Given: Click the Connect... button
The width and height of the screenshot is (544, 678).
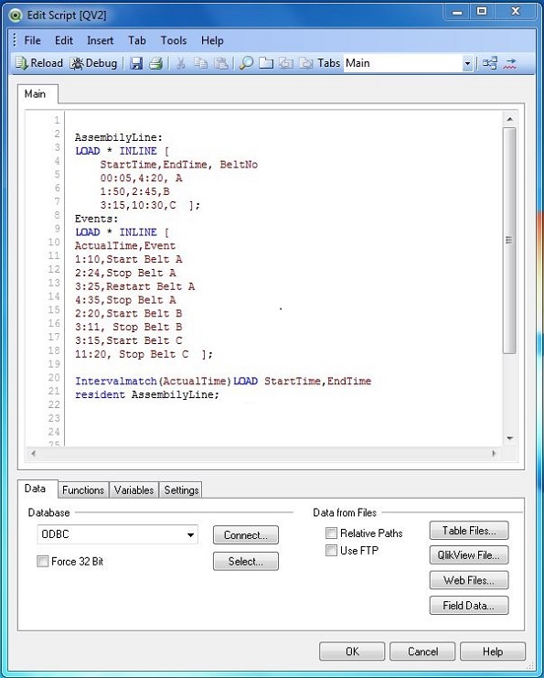Looking at the screenshot, I should [246, 535].
